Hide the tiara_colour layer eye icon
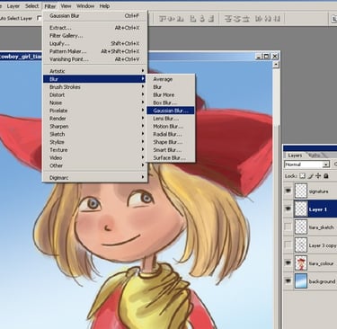337x329 pixels. point(288,263)
